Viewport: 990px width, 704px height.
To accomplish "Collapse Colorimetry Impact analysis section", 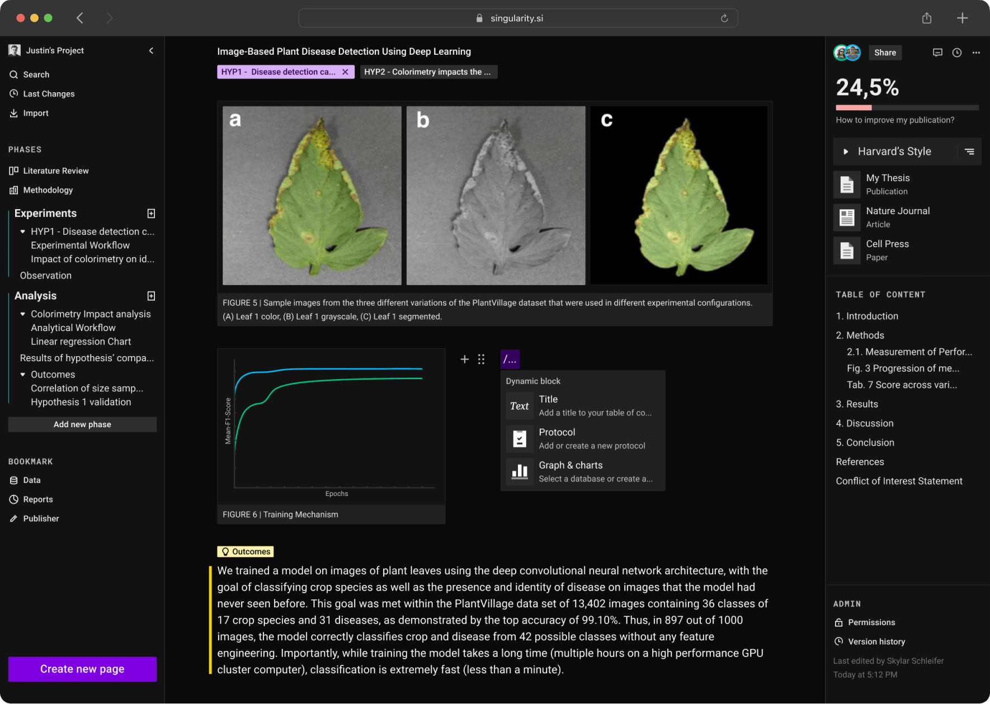I will coord(23,314).
